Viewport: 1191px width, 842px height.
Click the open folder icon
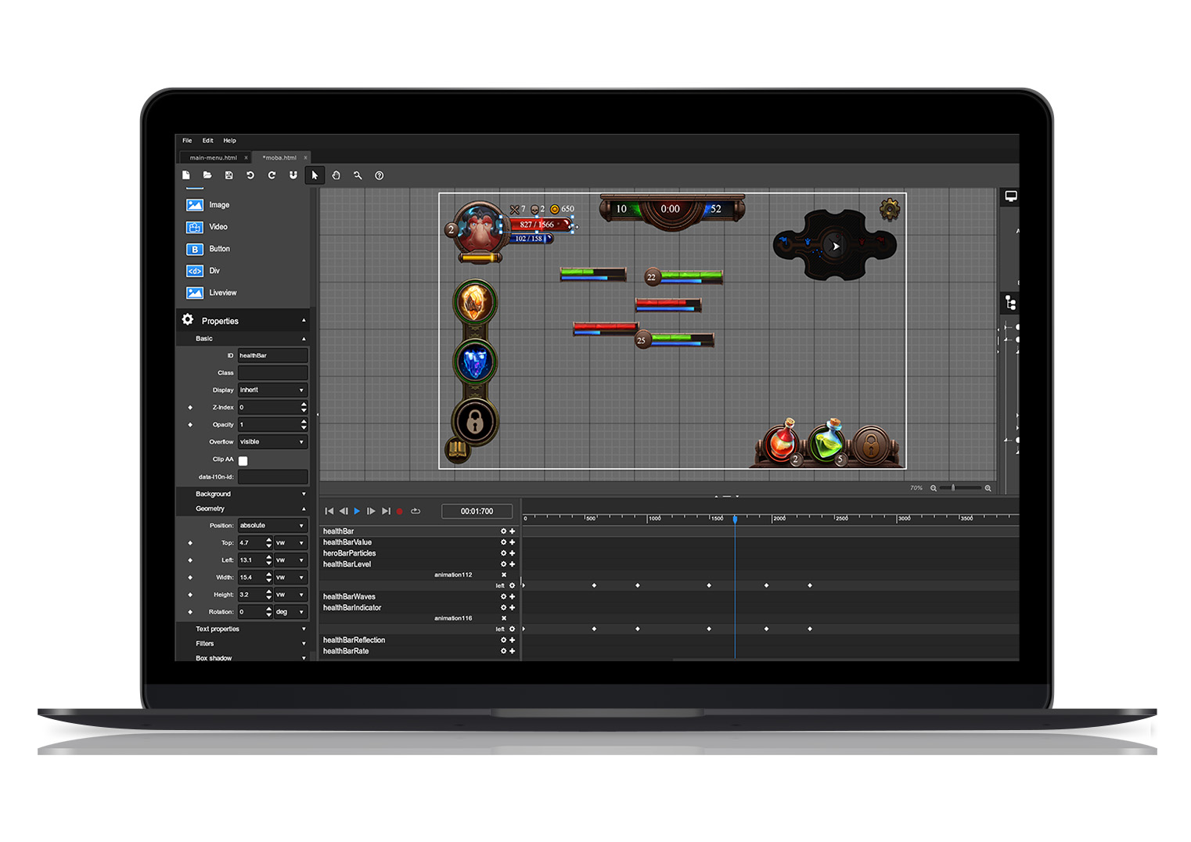(207, 175)
